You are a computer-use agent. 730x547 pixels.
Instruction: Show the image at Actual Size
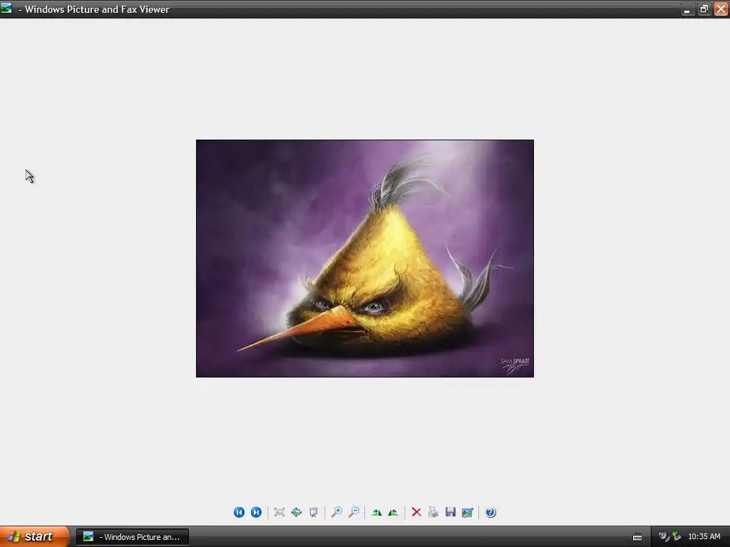coord(297,512)
